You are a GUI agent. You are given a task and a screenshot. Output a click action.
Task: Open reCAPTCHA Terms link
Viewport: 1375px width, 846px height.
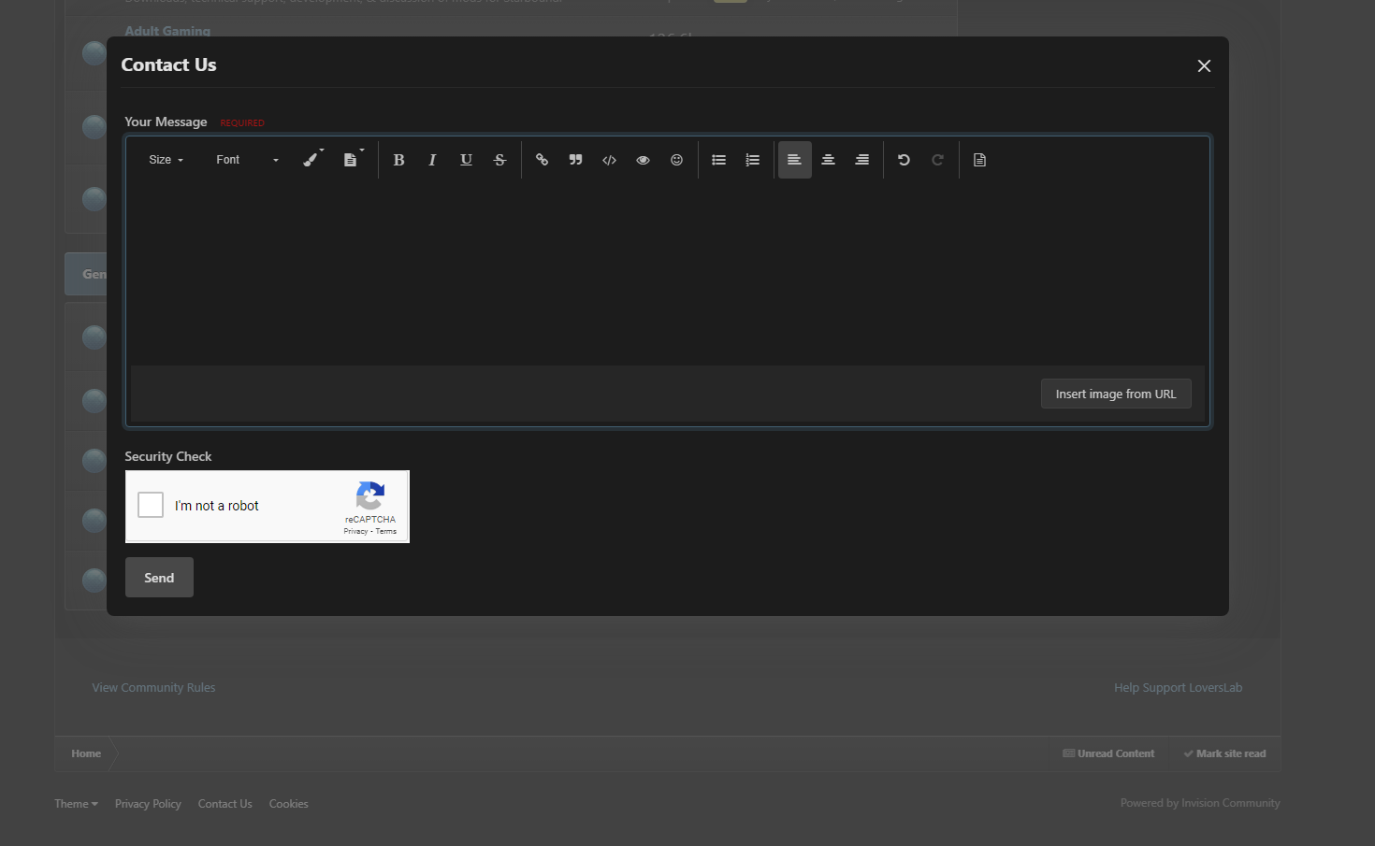(x=386, y=531)
